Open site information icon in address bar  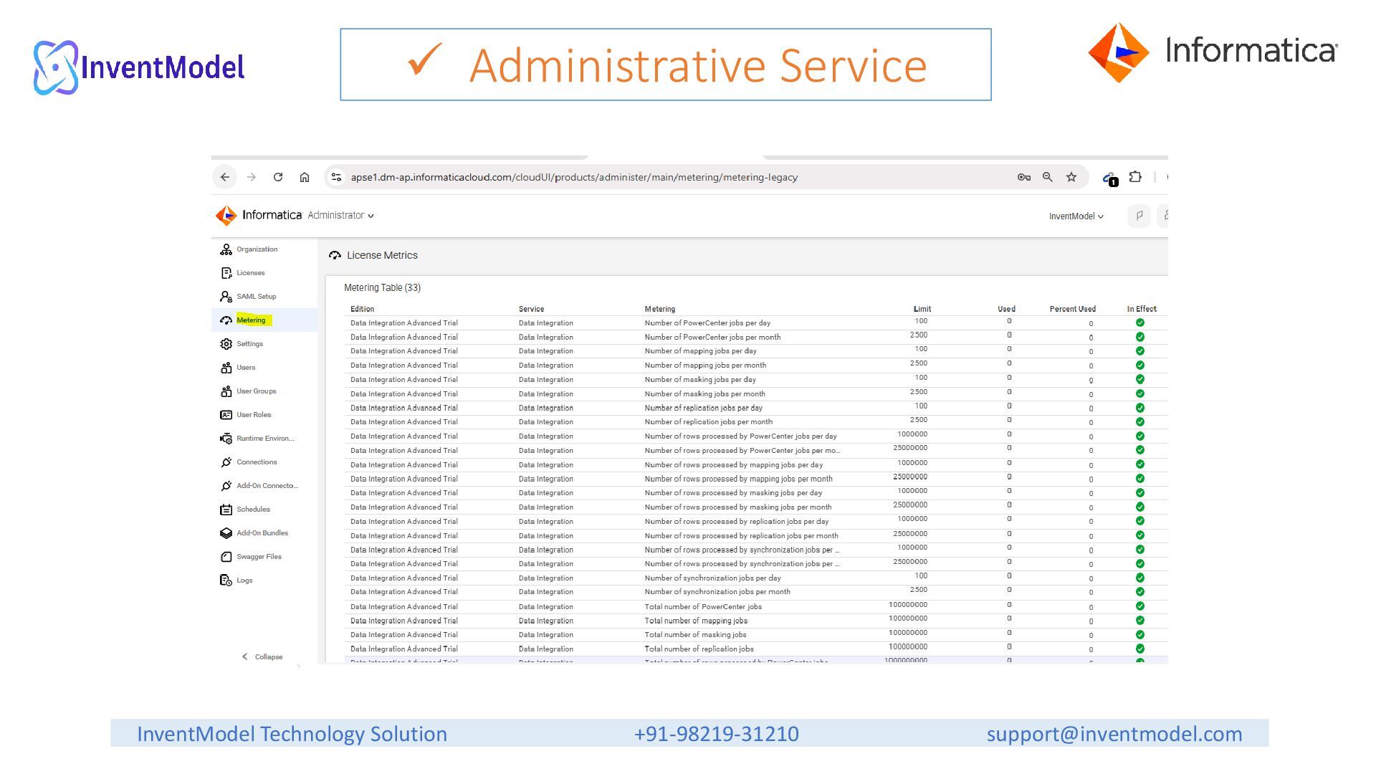pos(336,177)
